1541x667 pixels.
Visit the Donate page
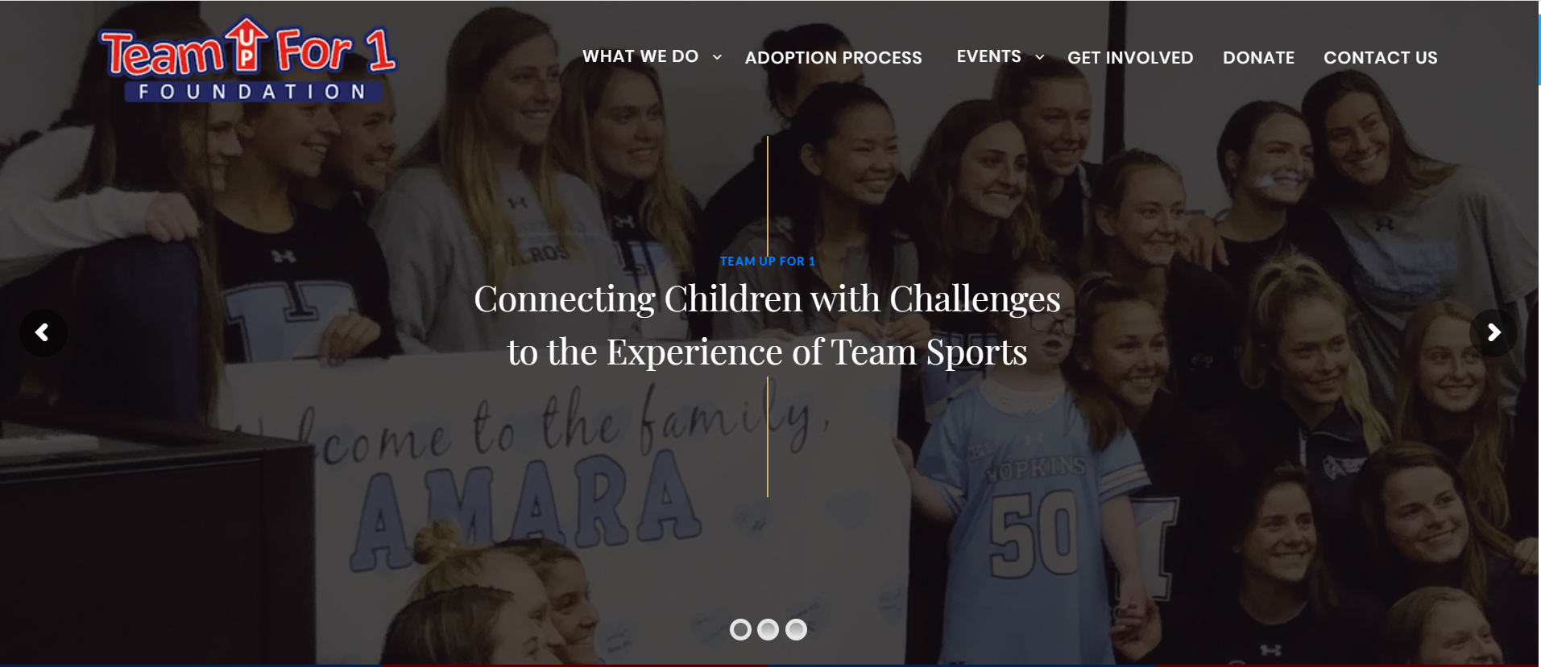pyautogui.click(x=1258, y=58)
